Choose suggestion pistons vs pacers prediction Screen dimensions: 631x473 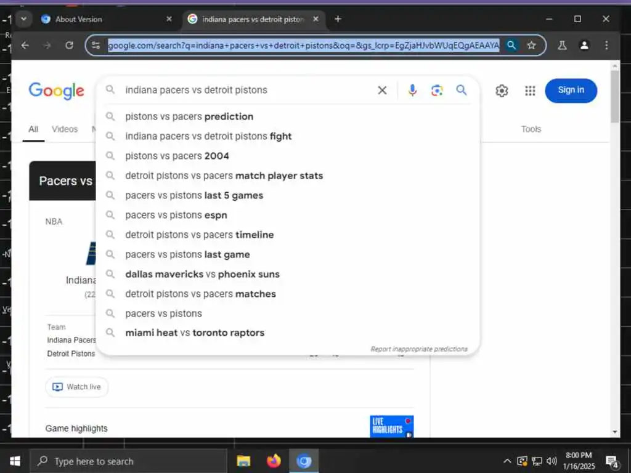click(x=288, y=116)
